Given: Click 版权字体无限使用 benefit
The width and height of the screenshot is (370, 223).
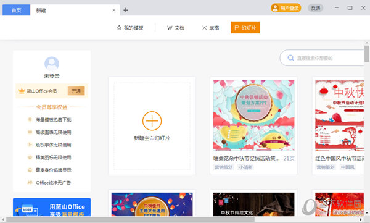Looking at the screenshot, I should click(53, 145).
